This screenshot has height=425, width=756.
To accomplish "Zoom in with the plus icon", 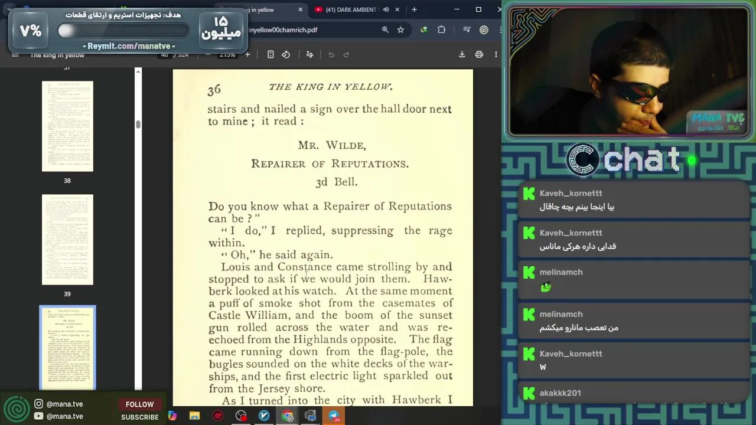I will 247,54.
